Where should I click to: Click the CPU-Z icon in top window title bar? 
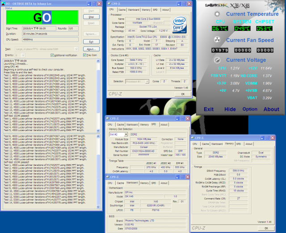tap(109, 4)
